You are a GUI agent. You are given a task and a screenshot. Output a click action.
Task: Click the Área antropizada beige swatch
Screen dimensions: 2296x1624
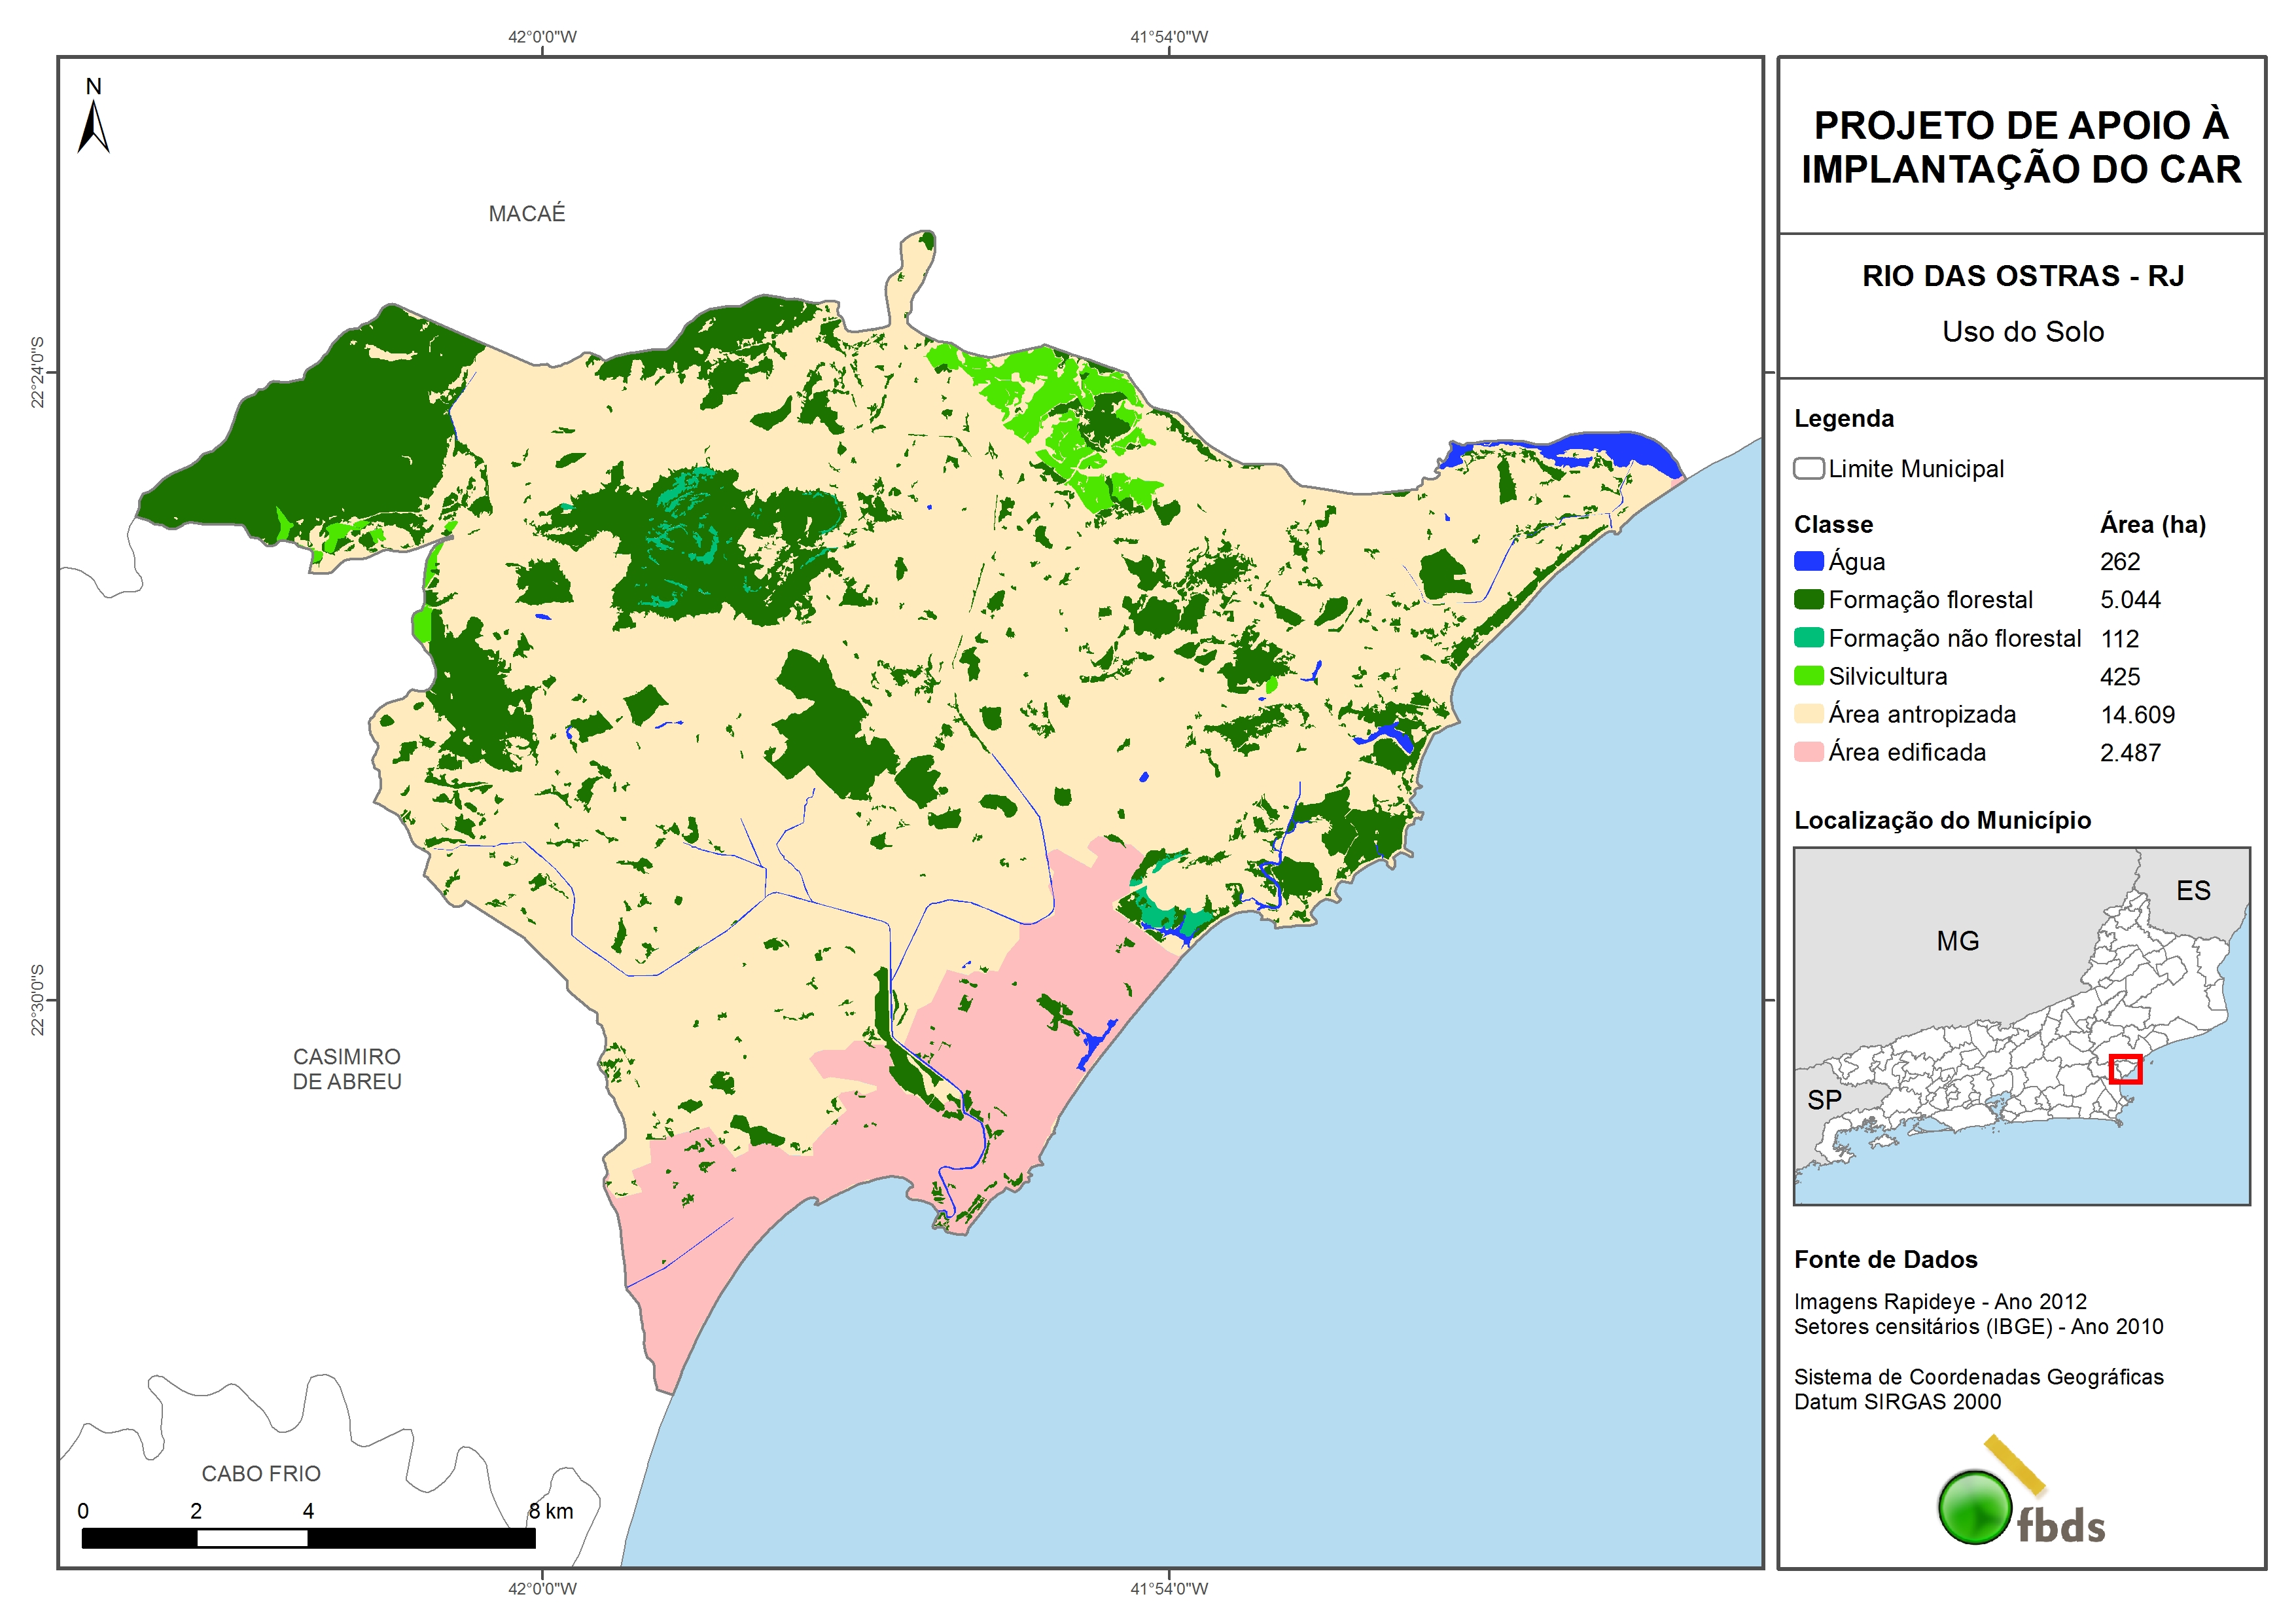pos(1808,713)
